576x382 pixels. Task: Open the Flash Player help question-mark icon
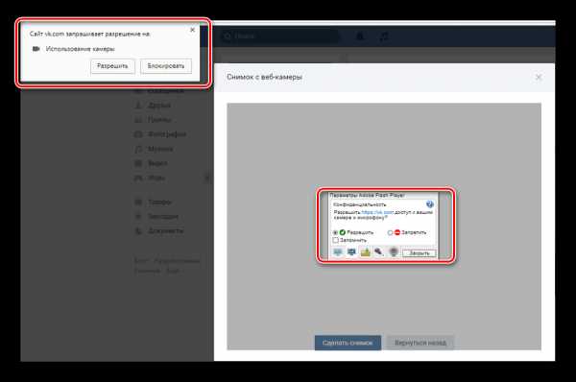point(429,204)
